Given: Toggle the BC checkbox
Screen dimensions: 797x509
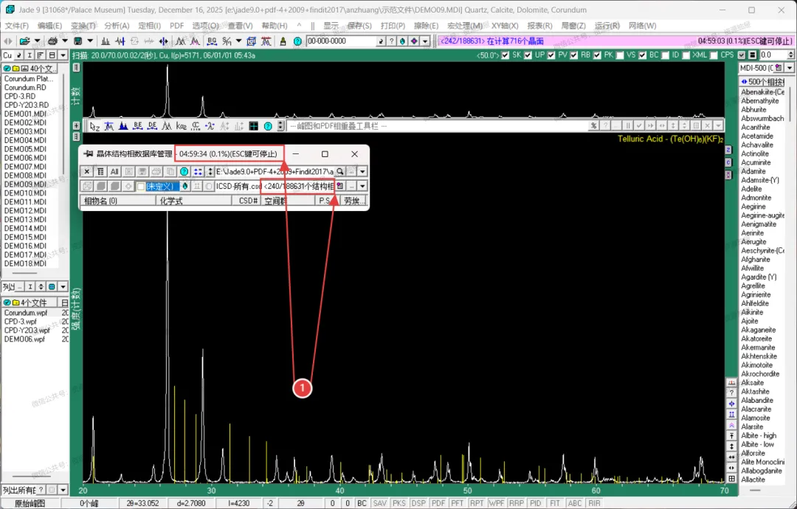Looking at the screenshot, I should click(643, 55).
